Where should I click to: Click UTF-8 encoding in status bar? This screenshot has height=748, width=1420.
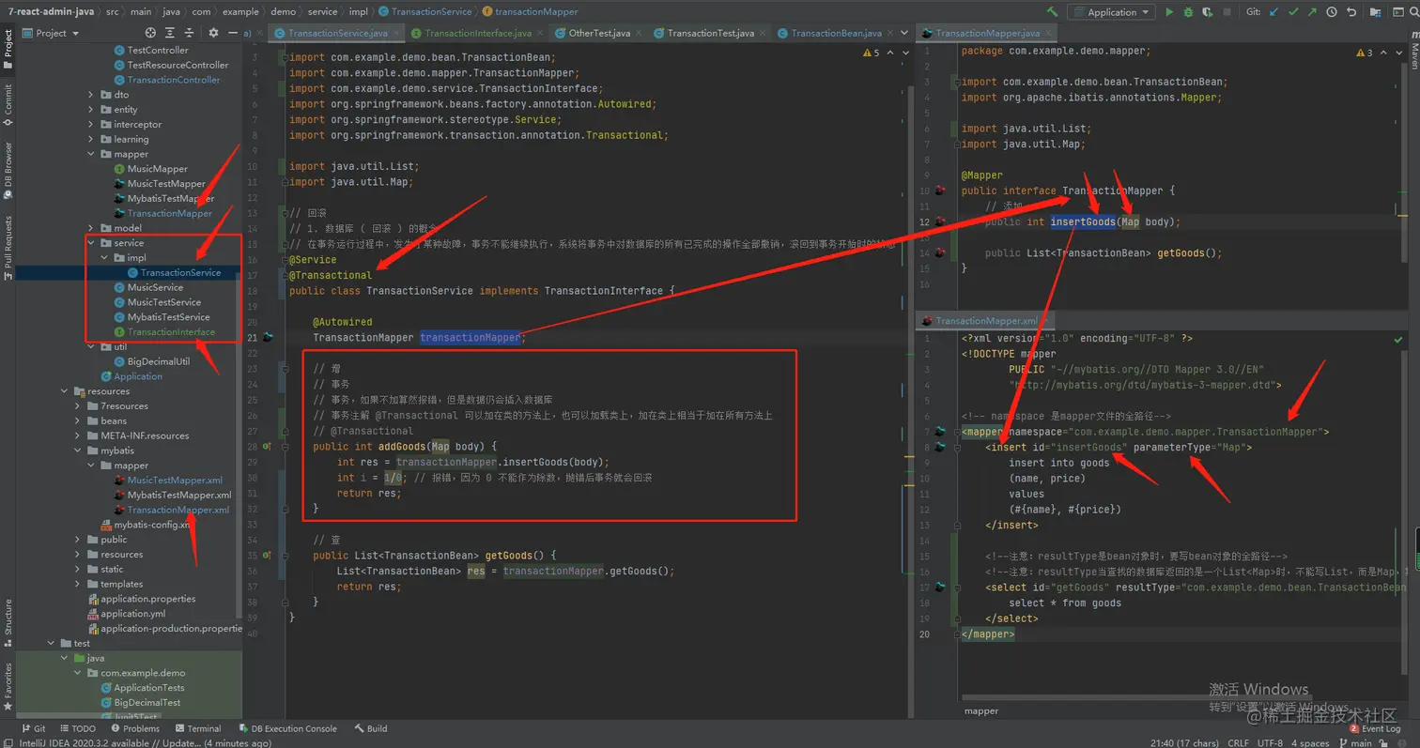tap(1270, 742)
